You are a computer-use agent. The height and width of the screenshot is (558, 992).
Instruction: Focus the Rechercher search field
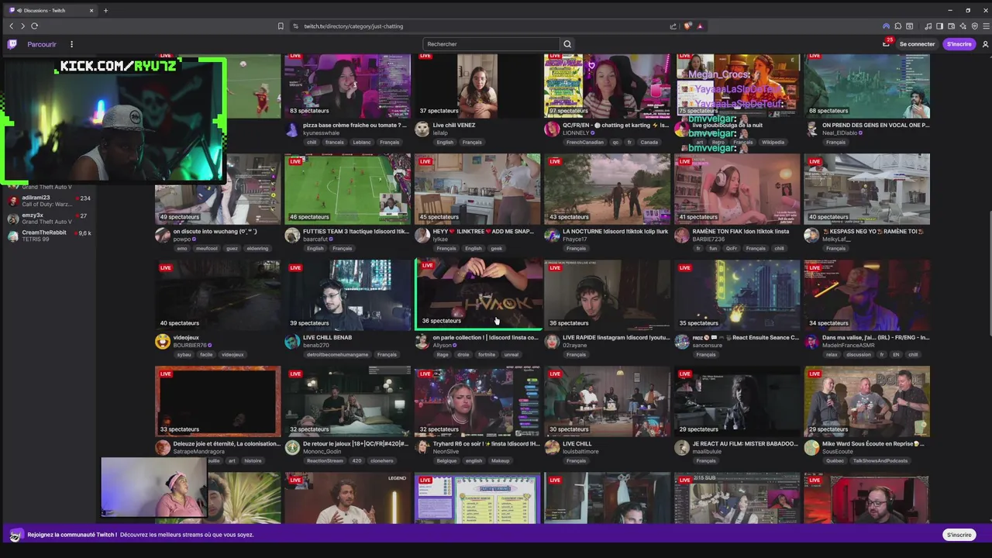pos(491,44)
